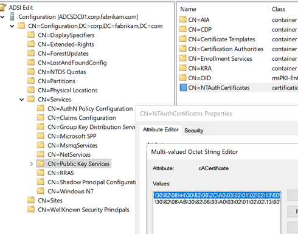
Task: Select CN=Certificate Templates in the list
Action: [x=221, y=39]
